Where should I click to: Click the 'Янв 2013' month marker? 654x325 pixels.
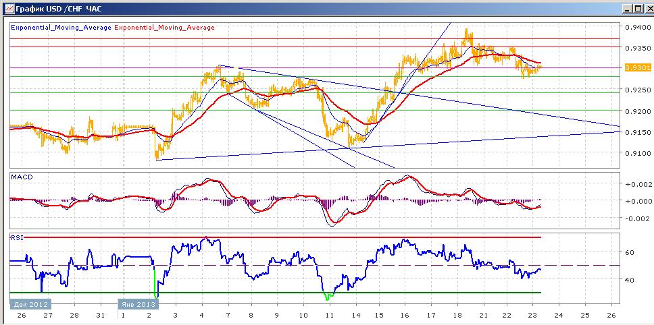pos(138,304)
